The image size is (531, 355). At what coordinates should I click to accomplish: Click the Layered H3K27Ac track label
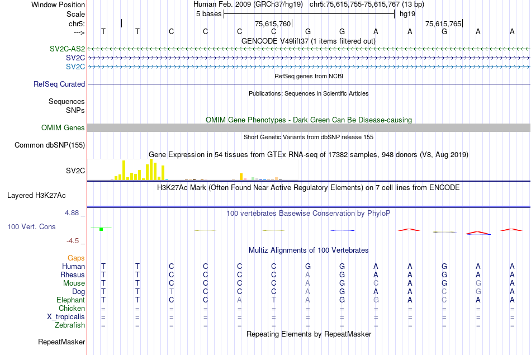[x=36, y=196]
